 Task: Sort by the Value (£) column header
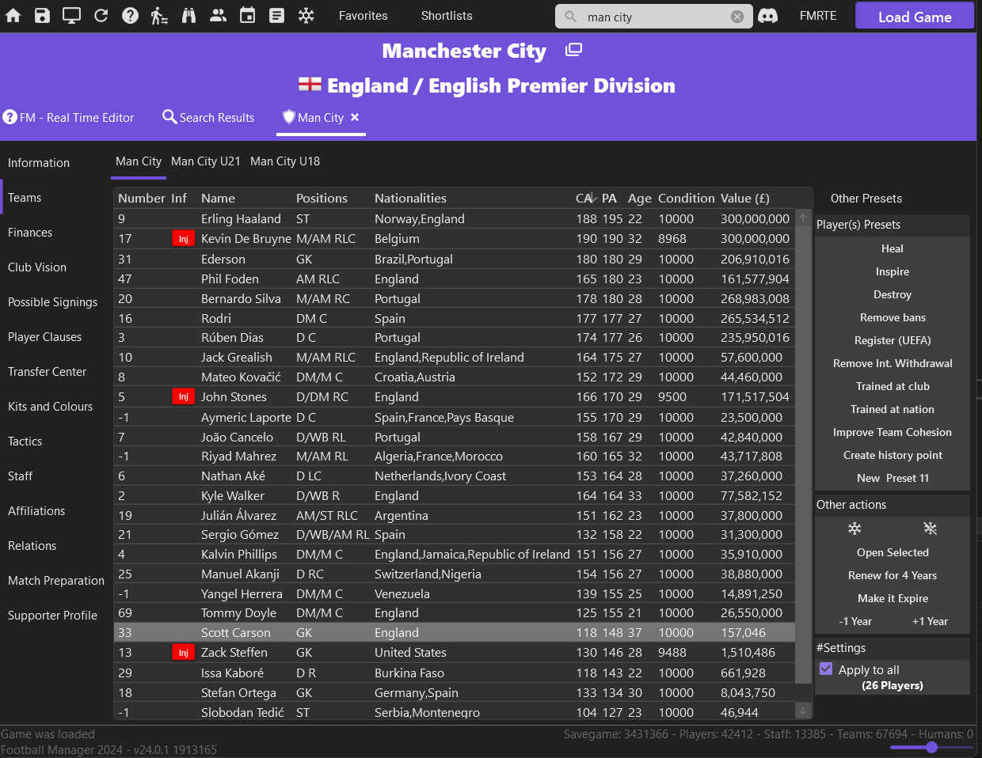[744, 198]
